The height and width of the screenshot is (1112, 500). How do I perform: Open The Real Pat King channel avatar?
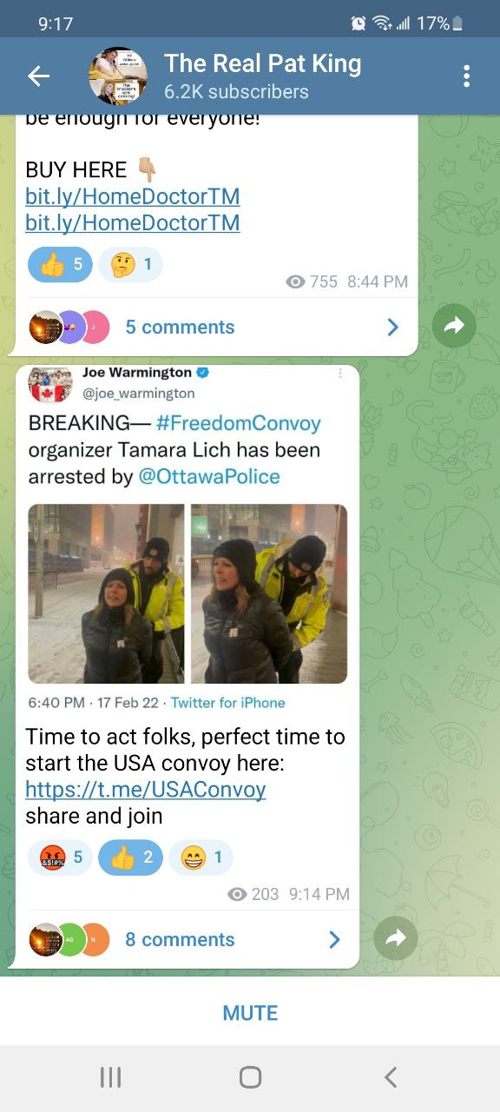point(118,76)
